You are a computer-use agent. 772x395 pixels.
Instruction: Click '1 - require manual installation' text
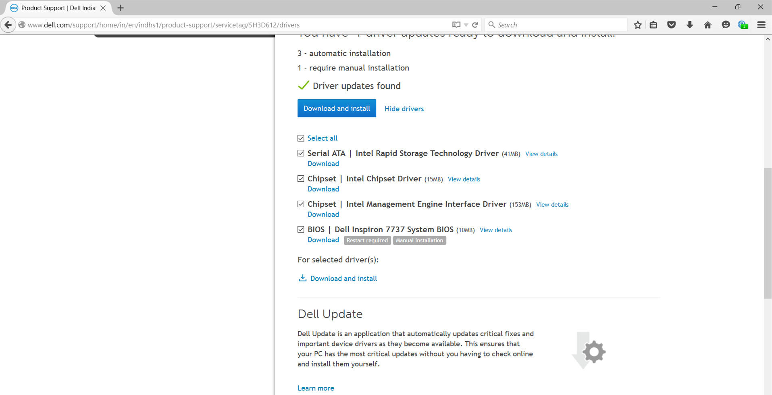(353, 68)
